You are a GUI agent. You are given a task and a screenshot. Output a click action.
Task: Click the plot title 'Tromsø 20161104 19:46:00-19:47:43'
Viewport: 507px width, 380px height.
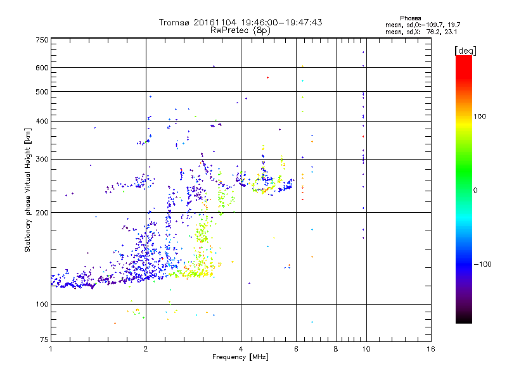(240, 22)
